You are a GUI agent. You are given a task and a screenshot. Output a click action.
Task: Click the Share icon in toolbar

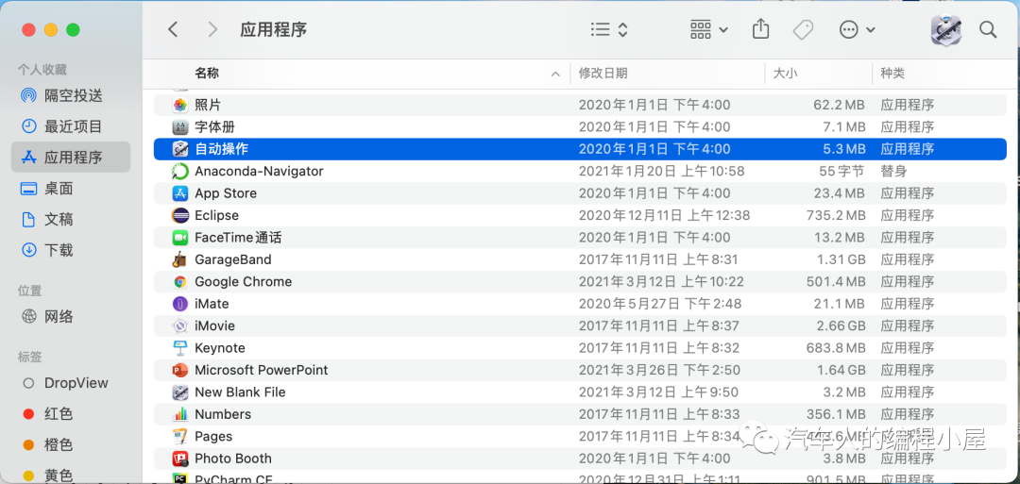pos(761,29)
